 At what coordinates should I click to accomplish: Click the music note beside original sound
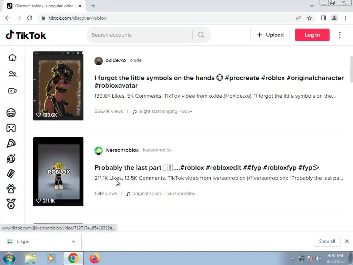(x=129, y=194)
